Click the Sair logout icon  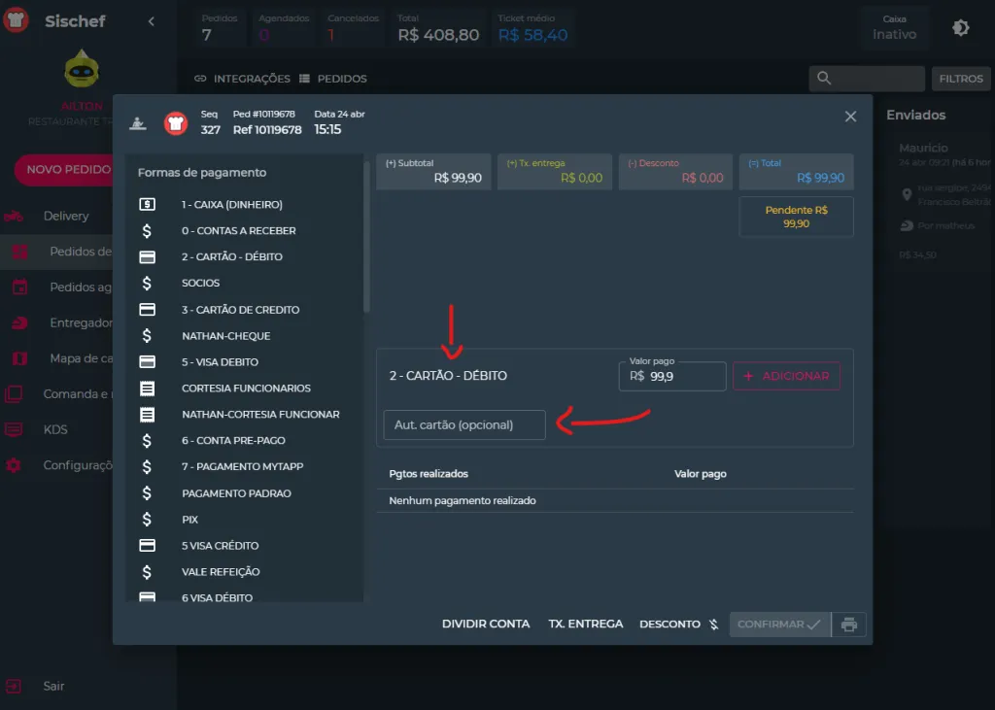[14, 686]
